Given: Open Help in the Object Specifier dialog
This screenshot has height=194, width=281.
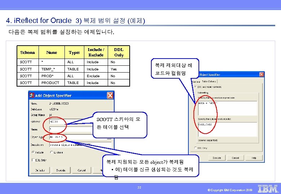Looking at the screenshot, I should 254,158.
